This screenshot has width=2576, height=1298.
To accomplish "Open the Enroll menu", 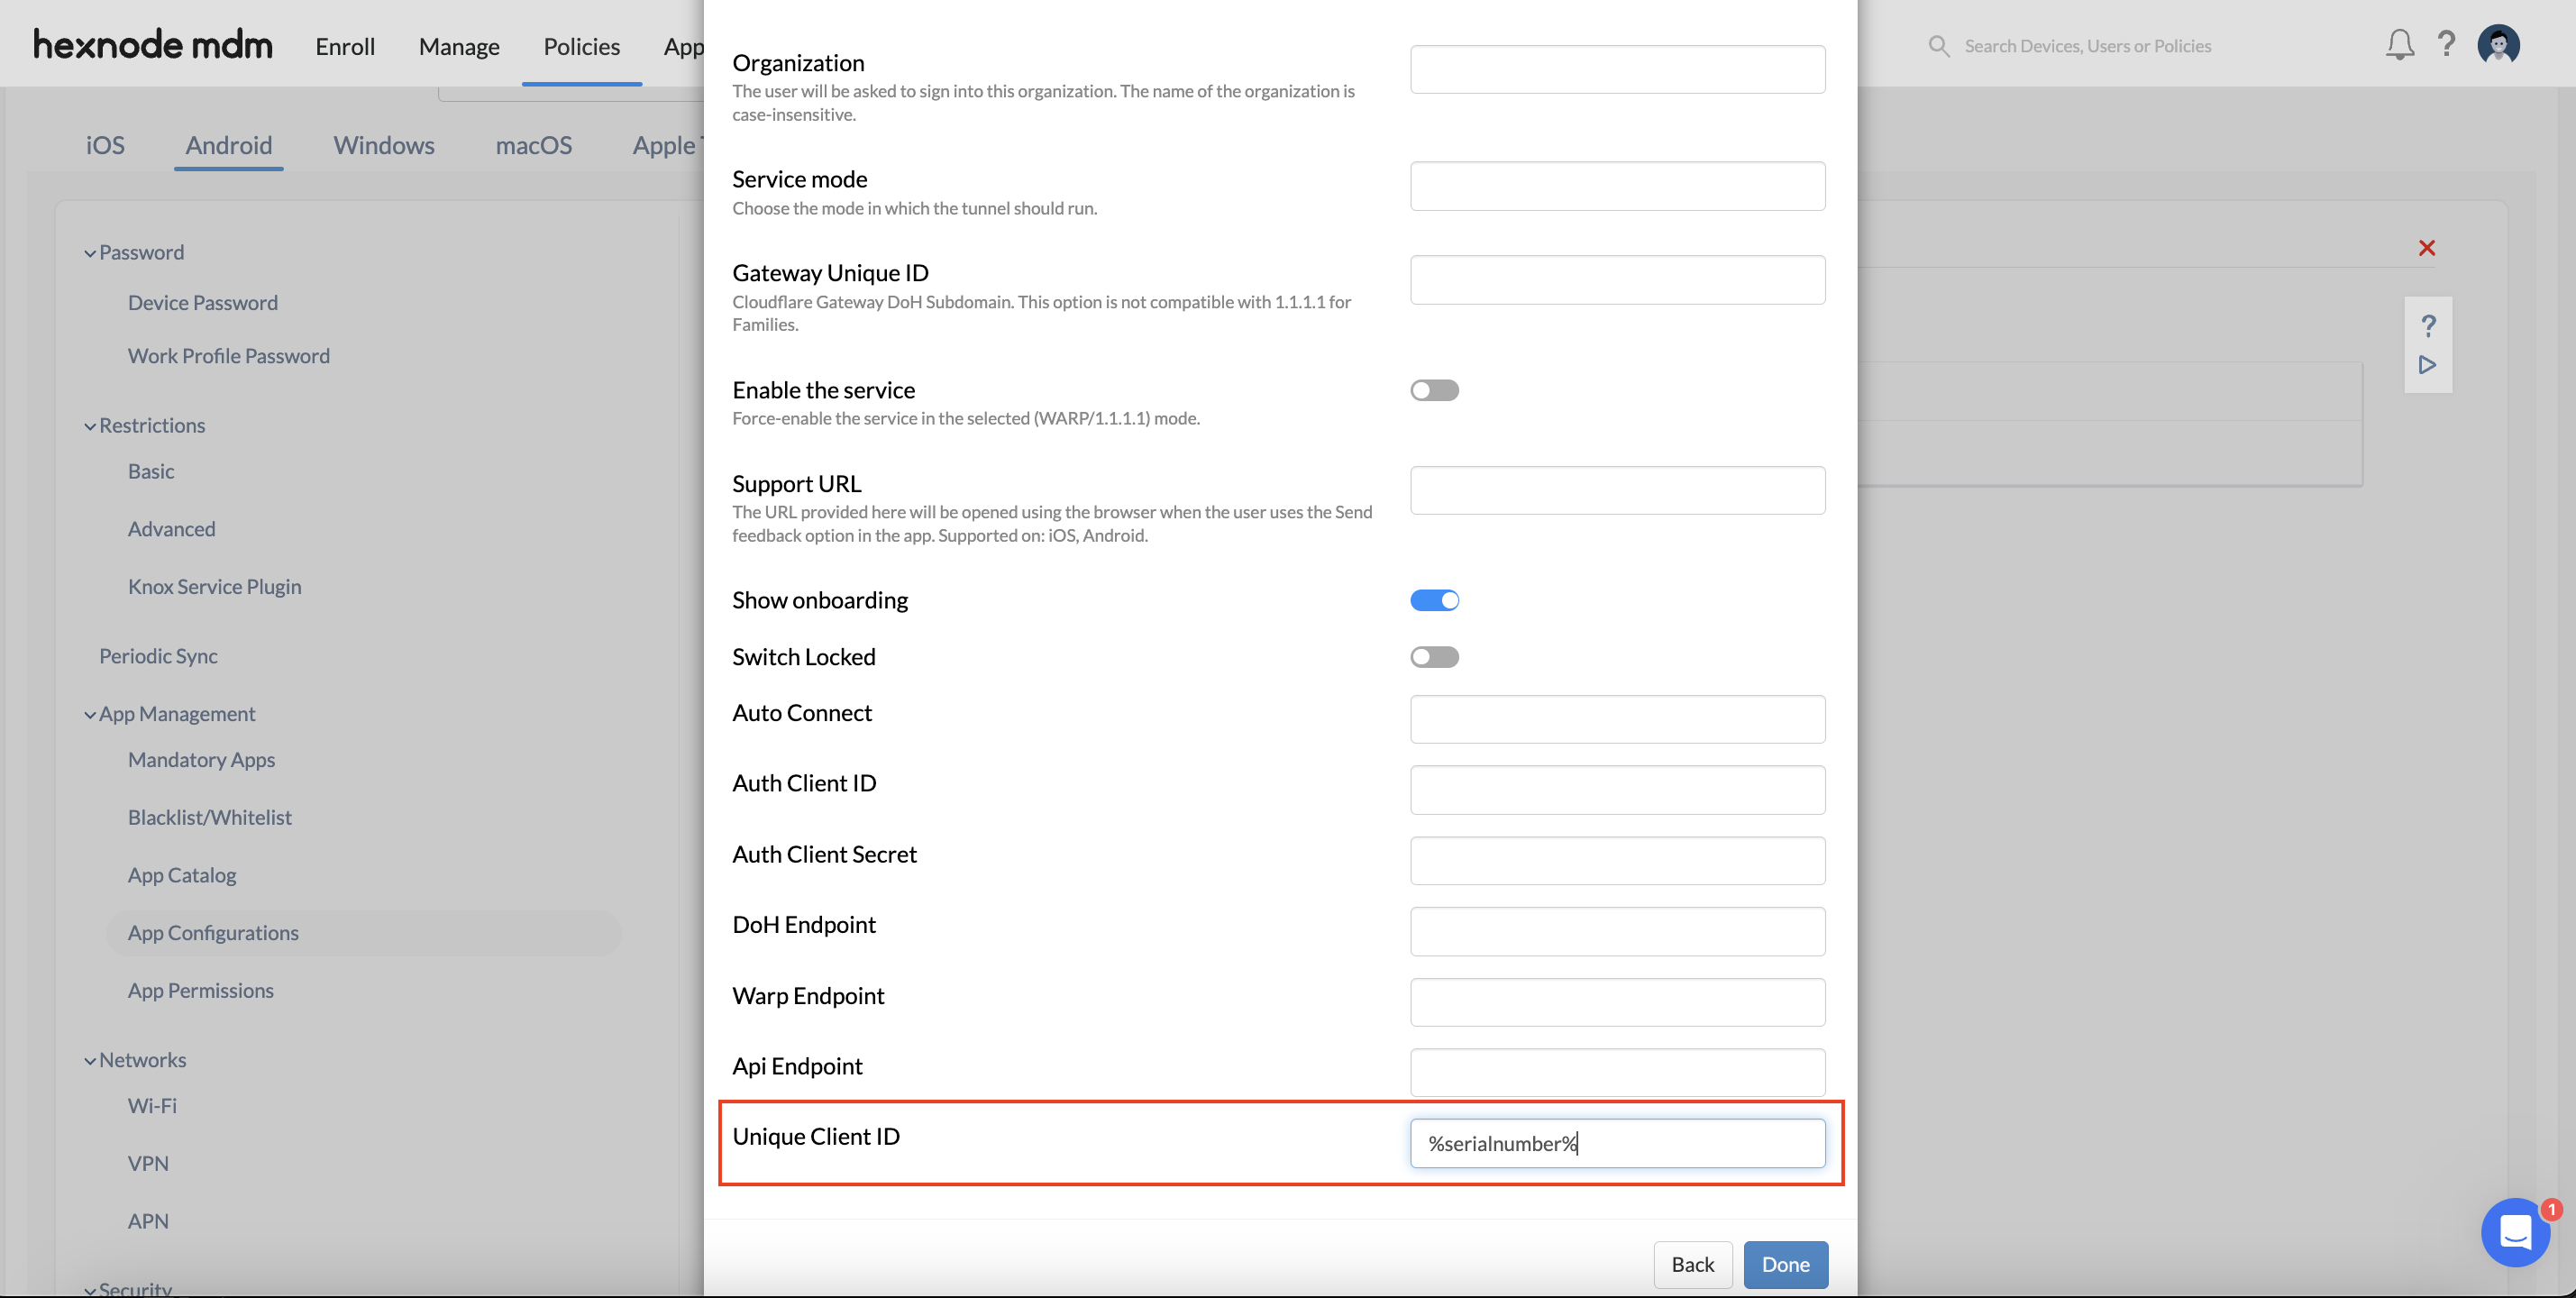I will click(345, 46).
